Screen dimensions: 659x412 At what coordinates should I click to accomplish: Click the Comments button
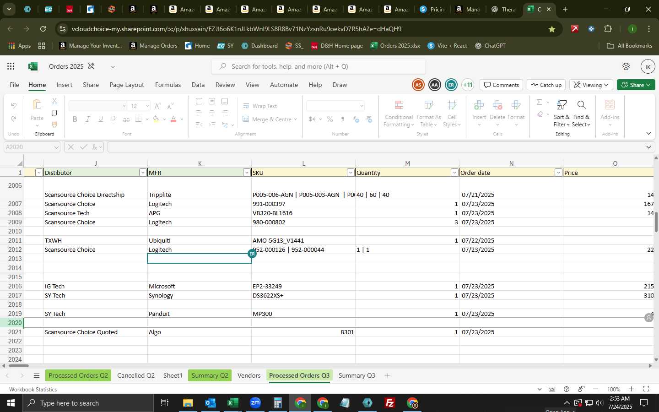click(x=502, y=85)
